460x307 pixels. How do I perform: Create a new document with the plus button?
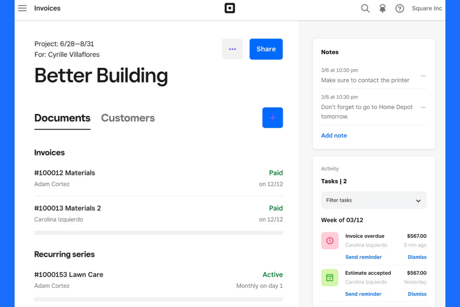(273, 118)
